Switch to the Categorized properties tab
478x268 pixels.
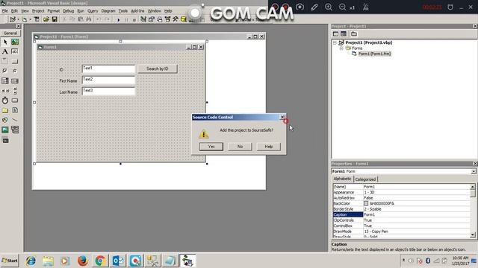point(365,179)
